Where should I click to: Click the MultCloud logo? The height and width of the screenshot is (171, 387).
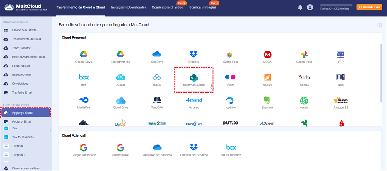[25, 7]
